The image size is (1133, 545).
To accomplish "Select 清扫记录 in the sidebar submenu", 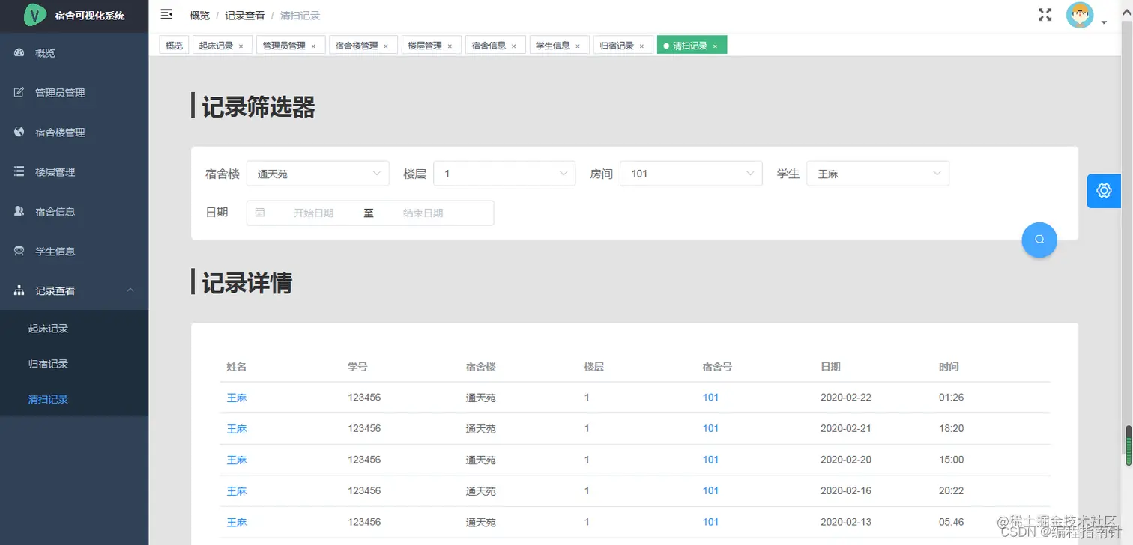I will pos(49,399).
